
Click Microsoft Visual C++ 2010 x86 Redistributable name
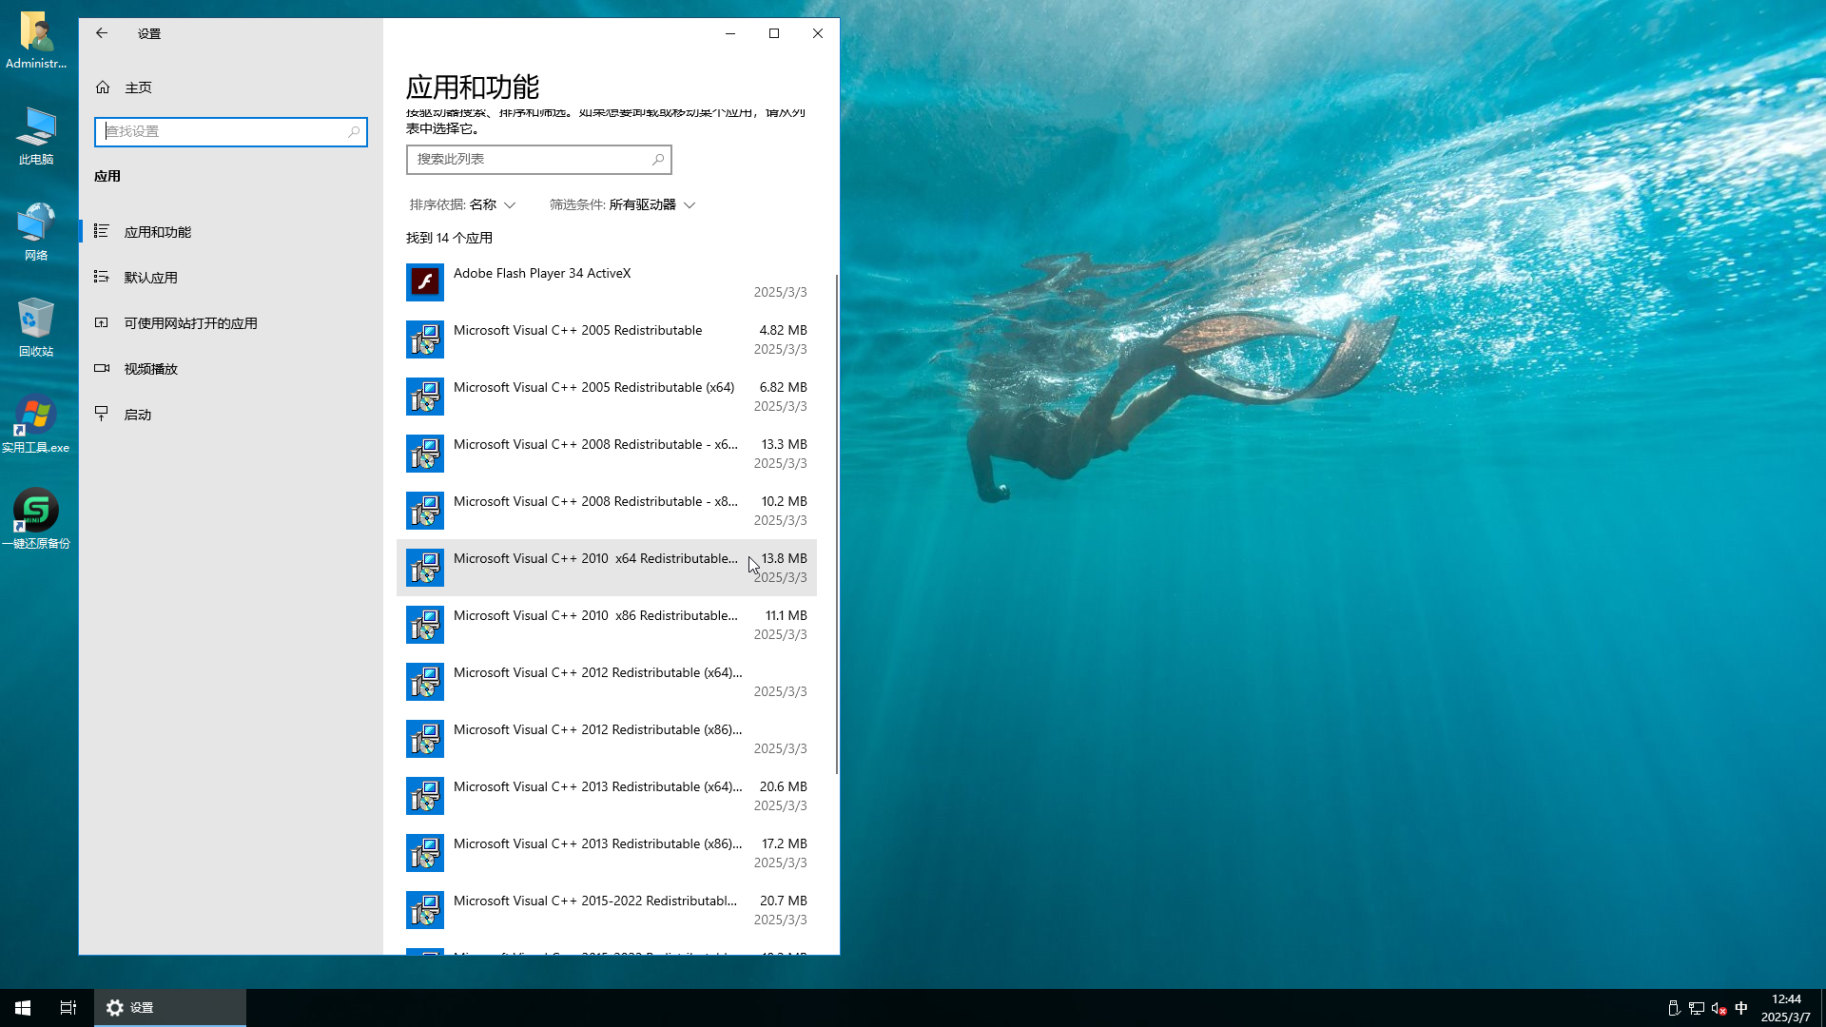click(x=595, y=615)
